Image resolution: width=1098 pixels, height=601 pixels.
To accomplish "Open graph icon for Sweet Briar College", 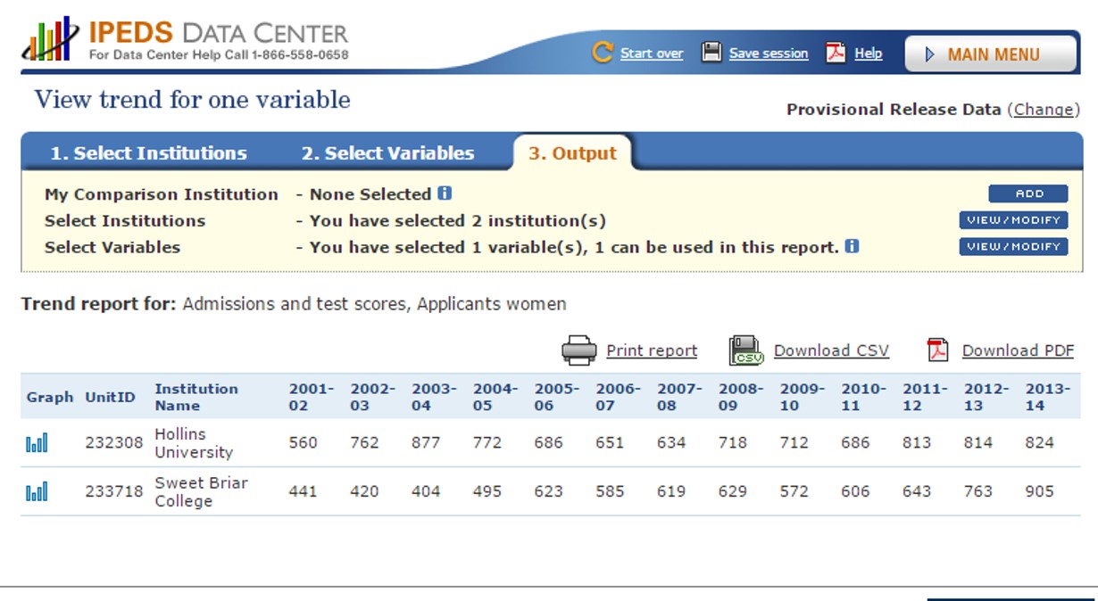I will [x=37, y=491].
